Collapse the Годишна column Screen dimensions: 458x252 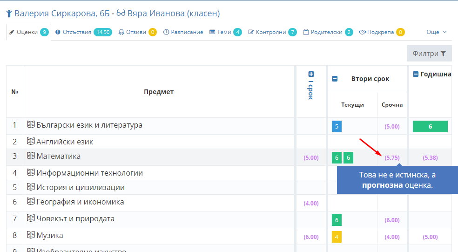pos(415,74)
